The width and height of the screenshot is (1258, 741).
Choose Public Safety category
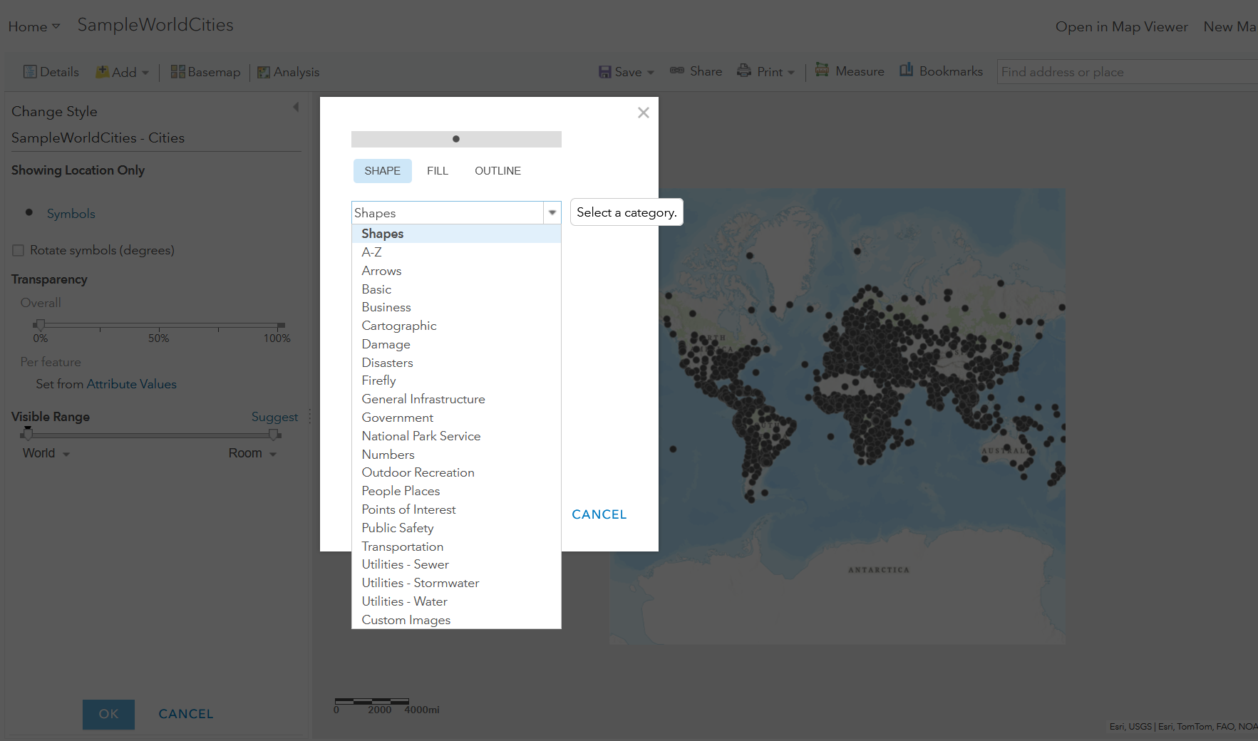pos(456,528)
